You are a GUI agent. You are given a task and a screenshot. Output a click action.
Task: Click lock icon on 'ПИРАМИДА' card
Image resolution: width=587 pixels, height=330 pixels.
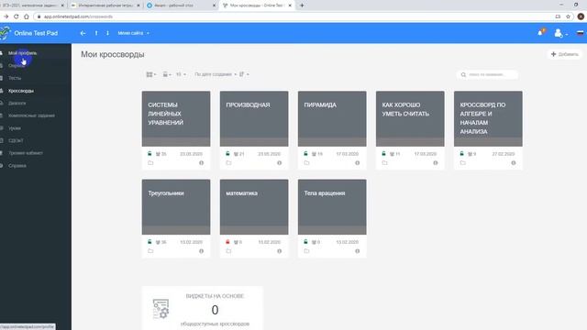pyautogui.click(x=305, y=154)
